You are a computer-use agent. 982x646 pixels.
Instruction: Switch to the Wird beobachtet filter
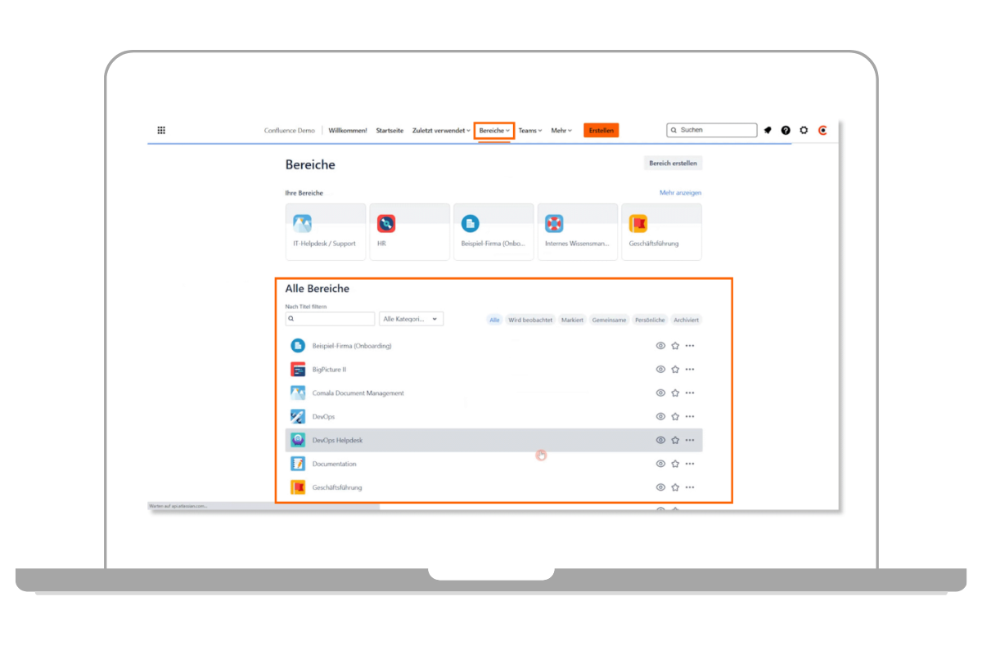pyautogui.click(x=530, y=320)
